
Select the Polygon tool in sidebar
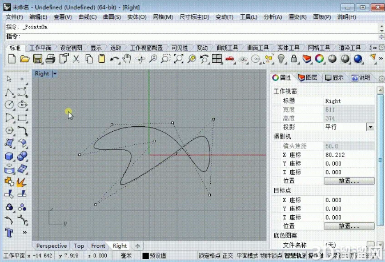pos(9,130)
